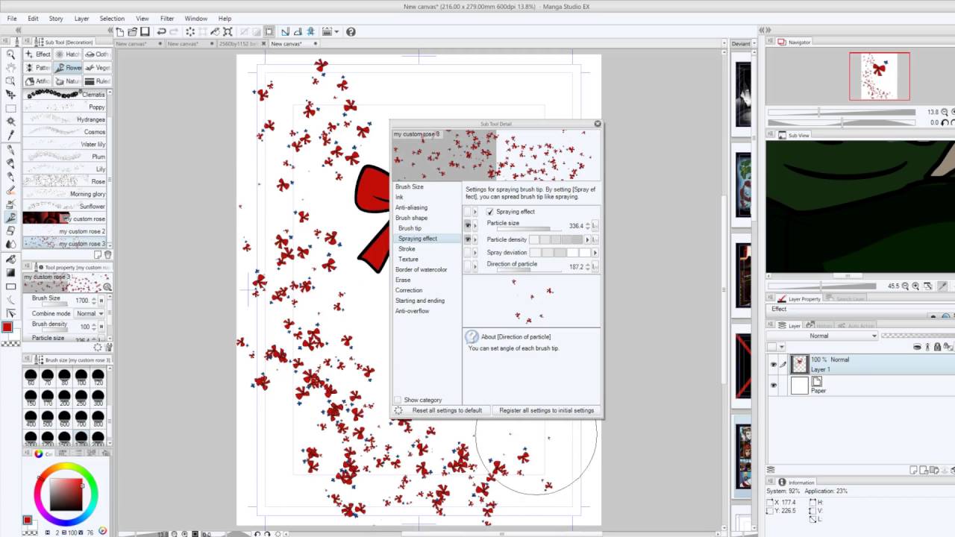Select Effect sub tool group

(38, 54)
